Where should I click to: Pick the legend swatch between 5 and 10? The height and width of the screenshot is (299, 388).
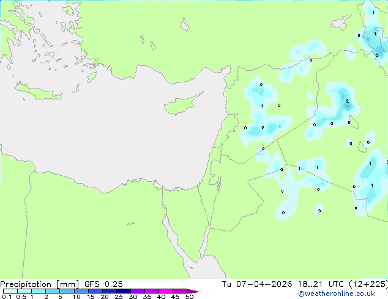67,291
